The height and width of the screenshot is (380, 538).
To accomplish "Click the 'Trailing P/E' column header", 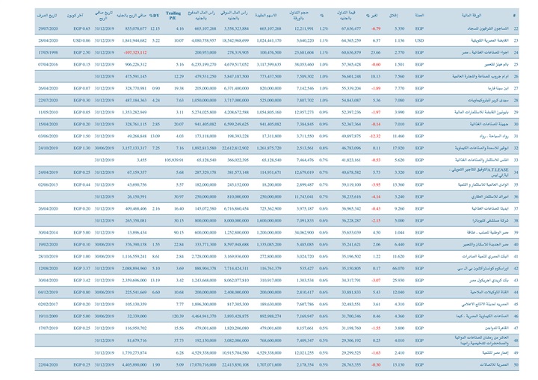I will [x=173, y=16].
